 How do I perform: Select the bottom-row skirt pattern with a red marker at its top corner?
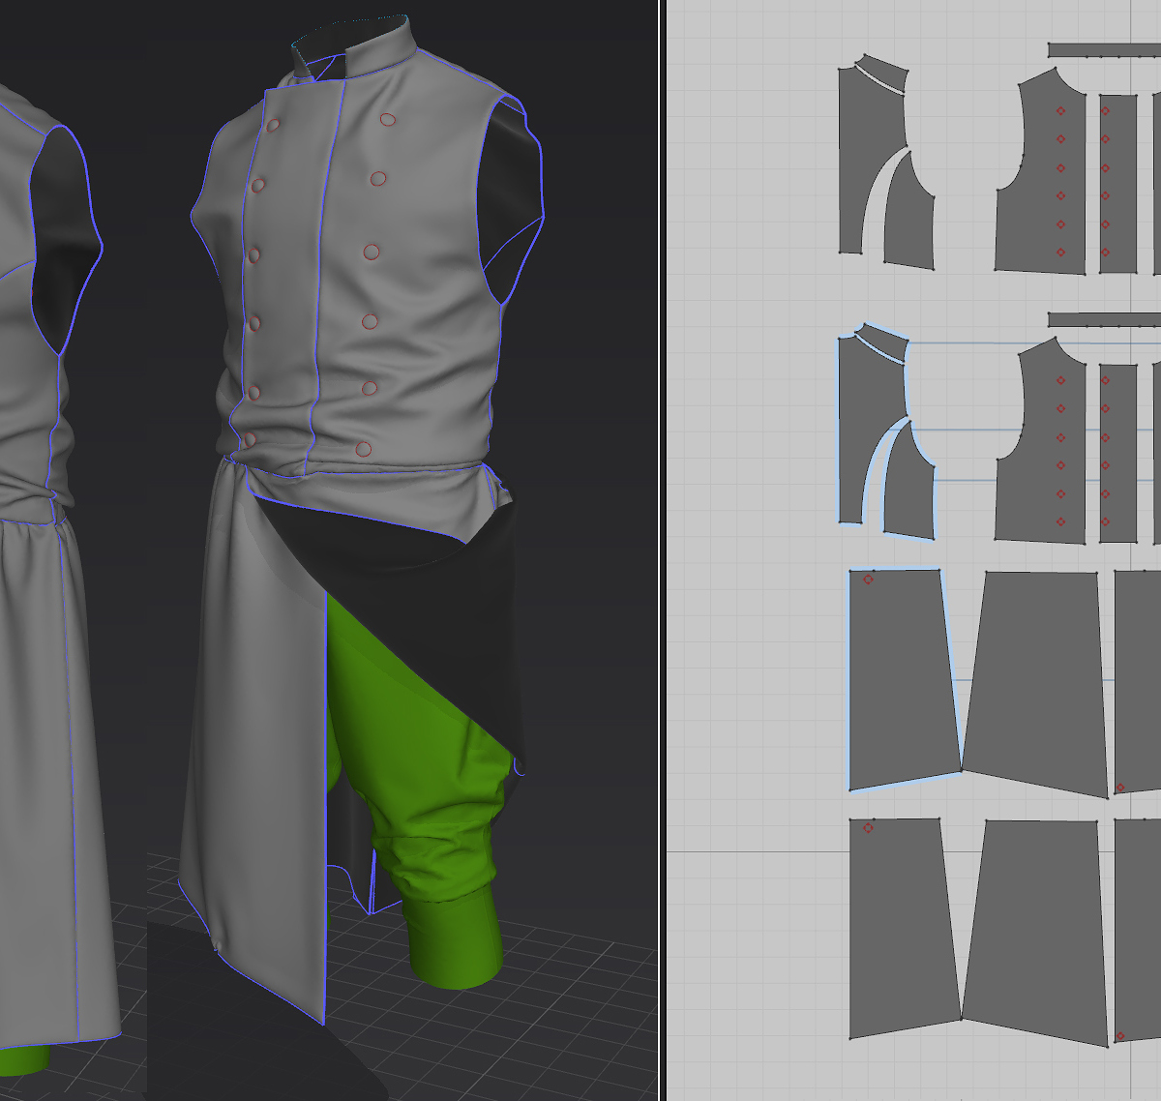[900, 927]
